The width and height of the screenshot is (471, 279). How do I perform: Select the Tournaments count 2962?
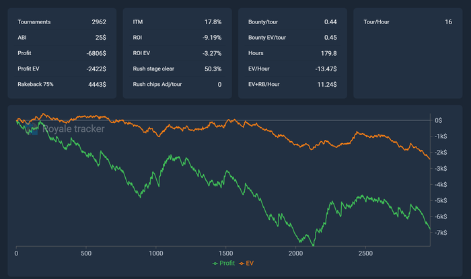point(99,22)
